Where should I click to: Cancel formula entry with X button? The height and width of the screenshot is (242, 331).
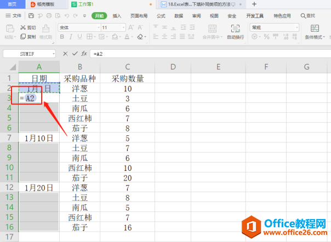[x=65, y=54]
